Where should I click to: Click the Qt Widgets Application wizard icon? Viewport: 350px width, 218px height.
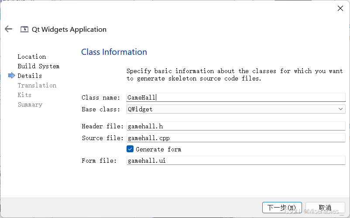24,29
